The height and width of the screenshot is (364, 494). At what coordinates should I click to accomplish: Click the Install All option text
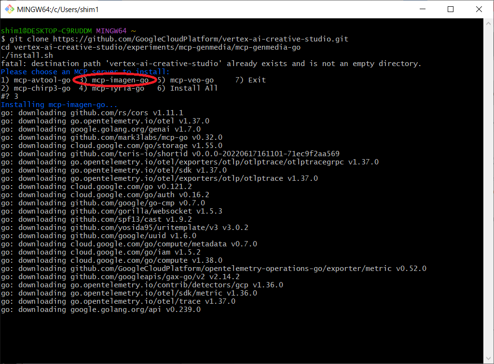coord(193,88)
